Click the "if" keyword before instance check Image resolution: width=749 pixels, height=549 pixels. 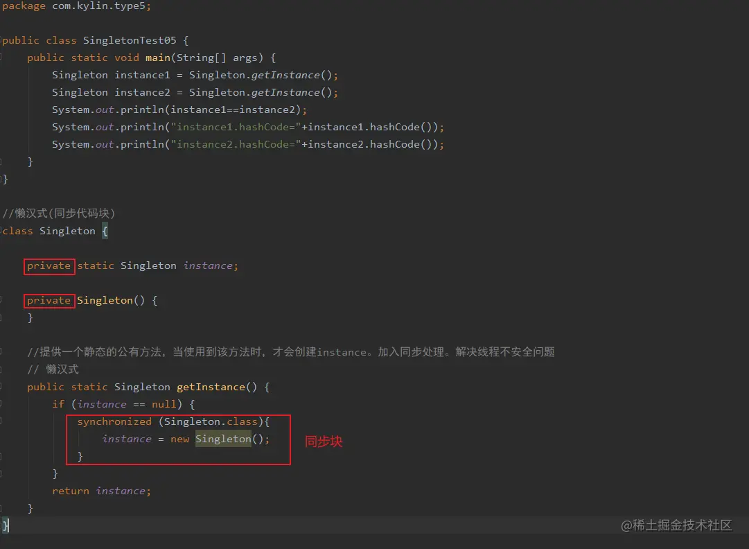coord(58,404)
